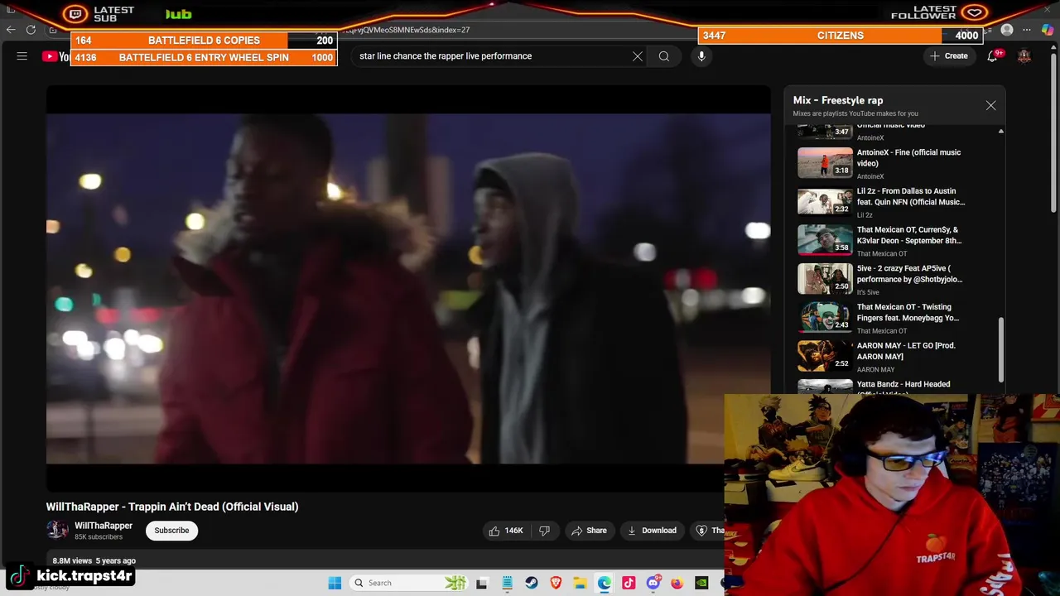Open TikTok app from the taskbar
Viewport: 1060px width, 596px height.
(629, 583)
